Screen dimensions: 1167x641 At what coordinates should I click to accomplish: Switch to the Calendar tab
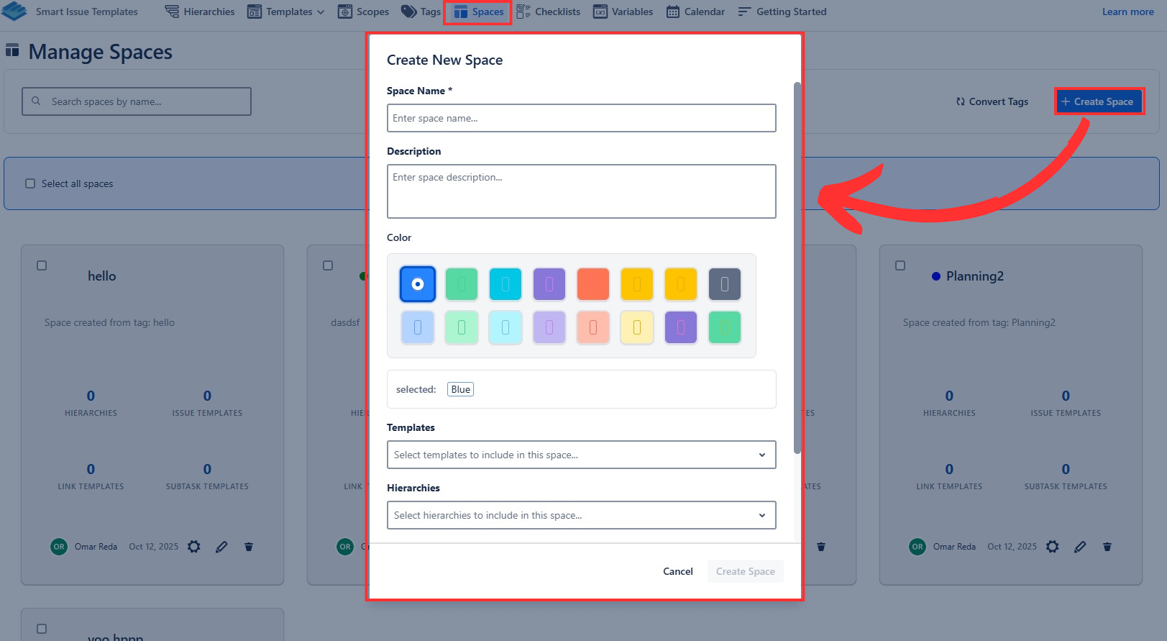pyautogui.click(x=695, y=12)
